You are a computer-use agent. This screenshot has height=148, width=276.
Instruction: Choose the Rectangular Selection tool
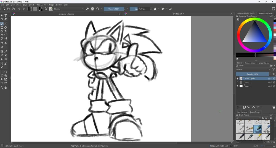pos(2,72)
